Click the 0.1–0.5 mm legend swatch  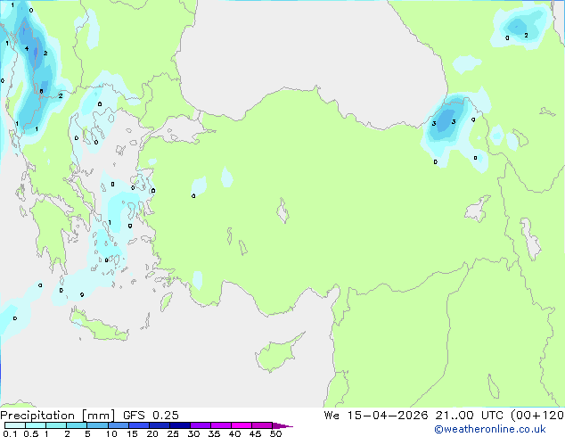click(15, 425)
